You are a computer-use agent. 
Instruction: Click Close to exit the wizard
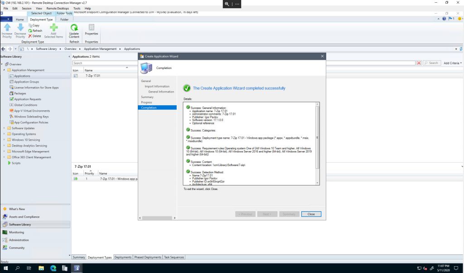click(311, 214)
